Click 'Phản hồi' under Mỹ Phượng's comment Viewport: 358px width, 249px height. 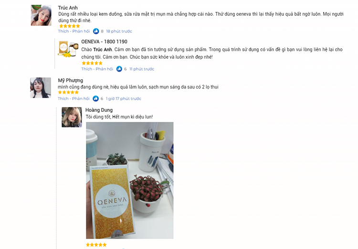click(x=81, y=98)
